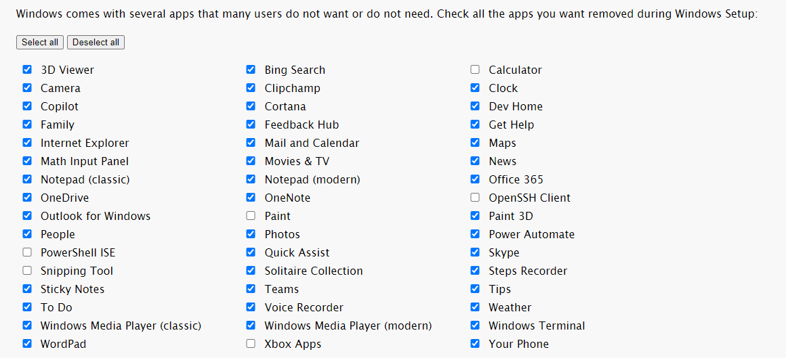Select Xbox Apps for removal

pyautogui.click(x=251, y=344)
